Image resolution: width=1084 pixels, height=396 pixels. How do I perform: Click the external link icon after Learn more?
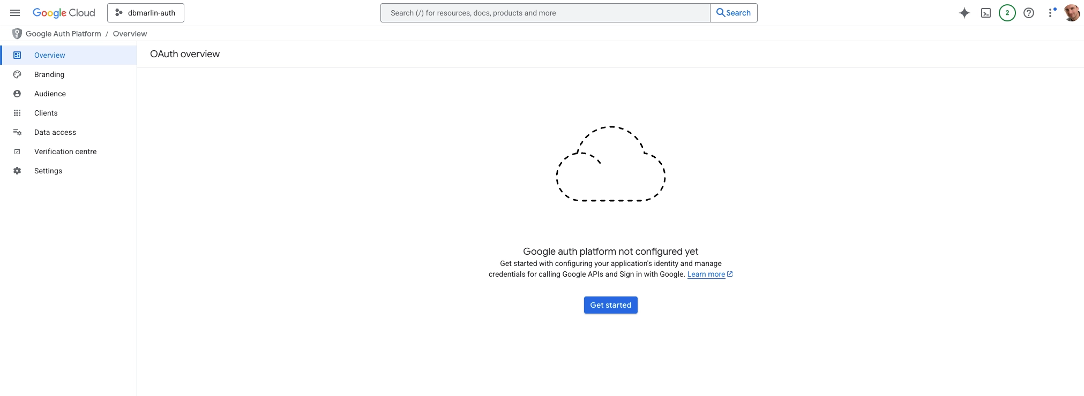(730, 274)
